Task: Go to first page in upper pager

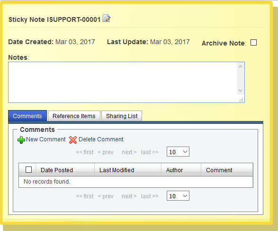Action: 85,152
